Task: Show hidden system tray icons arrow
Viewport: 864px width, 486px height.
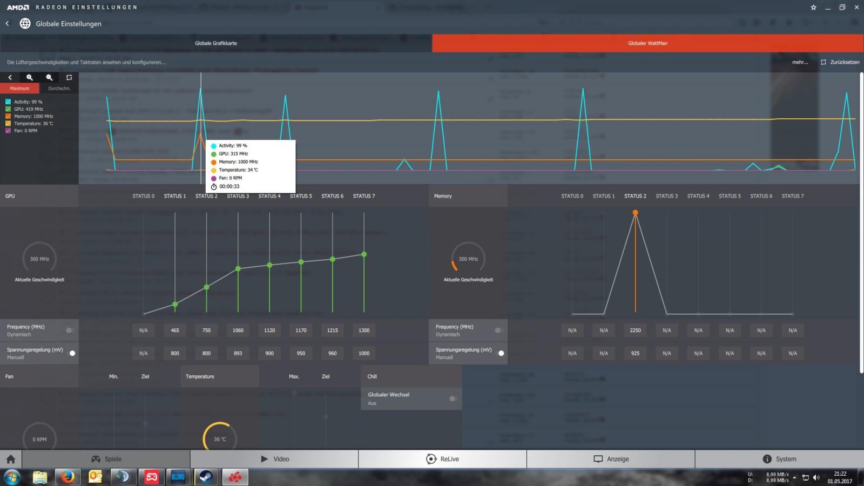Action: tap(794, 478)
